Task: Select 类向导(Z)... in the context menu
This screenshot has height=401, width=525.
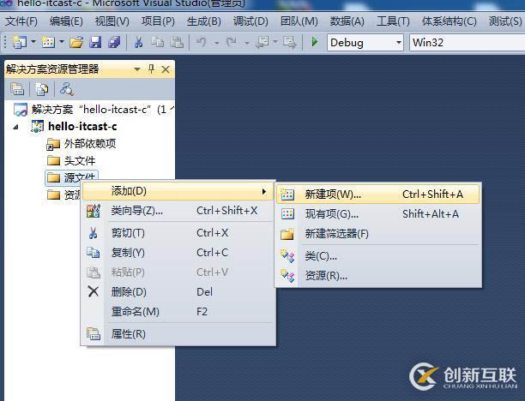Action: 179,211
